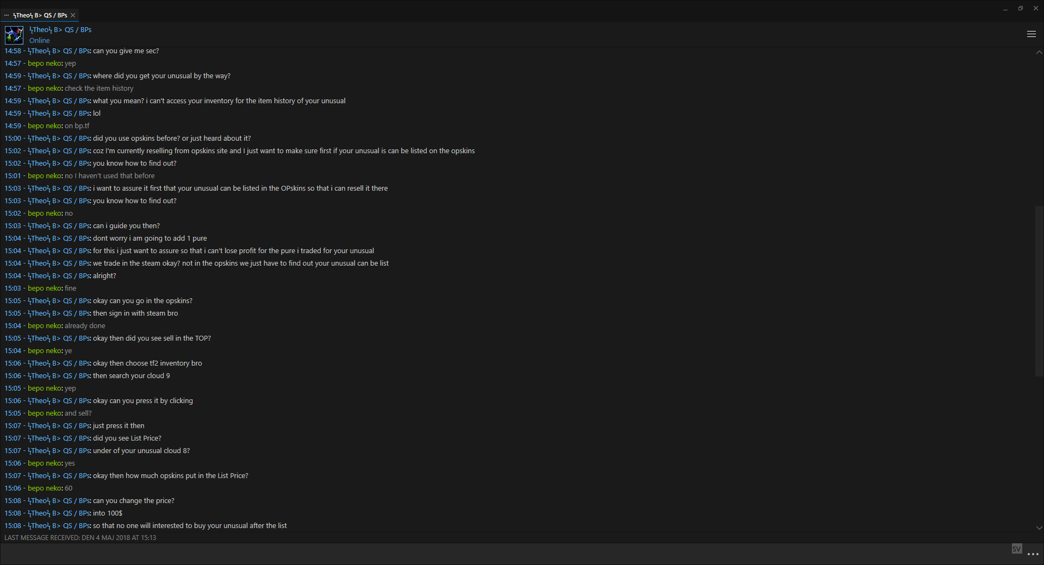Click bepo neko's name on "on bp.tf" message
The image size is (1044, 565).
tap(45, 126)
